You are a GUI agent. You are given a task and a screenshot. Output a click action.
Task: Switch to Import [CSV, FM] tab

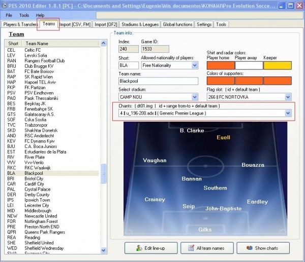pos(75,24)
